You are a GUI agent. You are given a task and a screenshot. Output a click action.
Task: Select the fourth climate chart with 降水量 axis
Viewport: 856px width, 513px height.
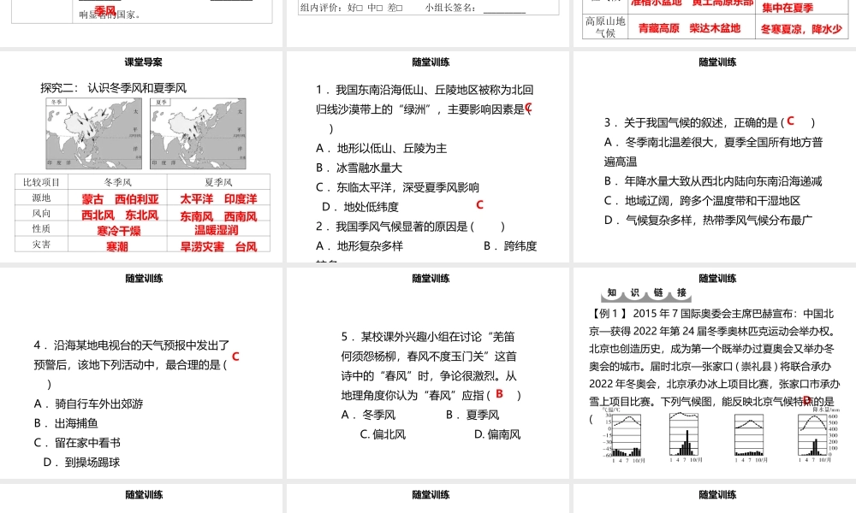(817, 435)
